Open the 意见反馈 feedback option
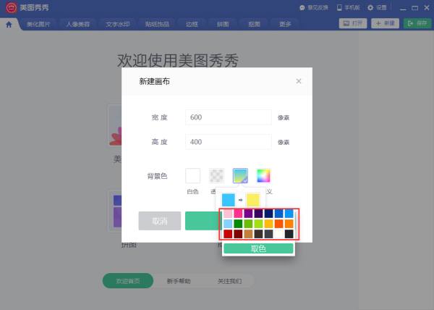Image resolution: width=434 pixels, height=310 pixels. pos(314,8)
